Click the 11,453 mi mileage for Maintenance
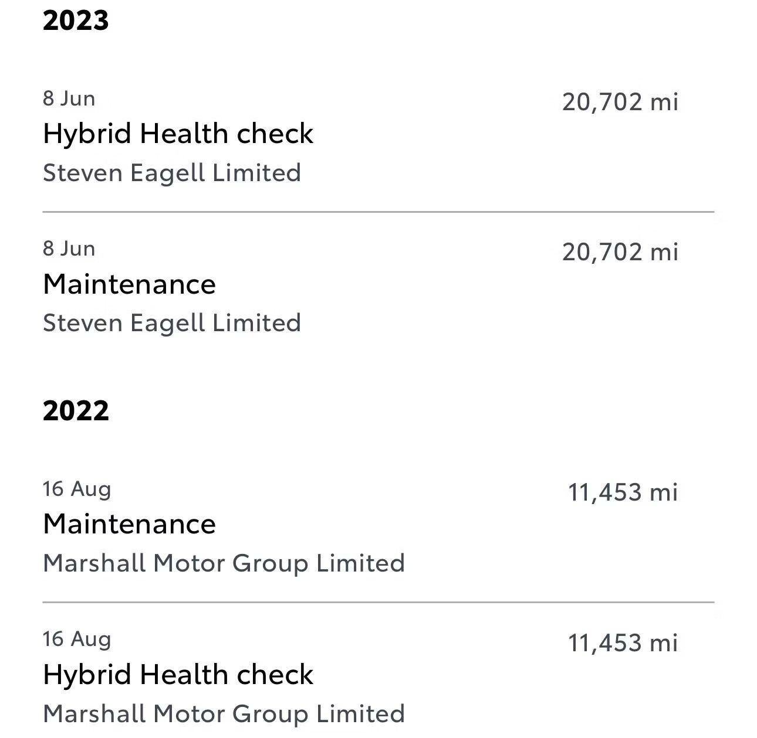The width and height of the screenshot is (757, 738). coord(622,492)
